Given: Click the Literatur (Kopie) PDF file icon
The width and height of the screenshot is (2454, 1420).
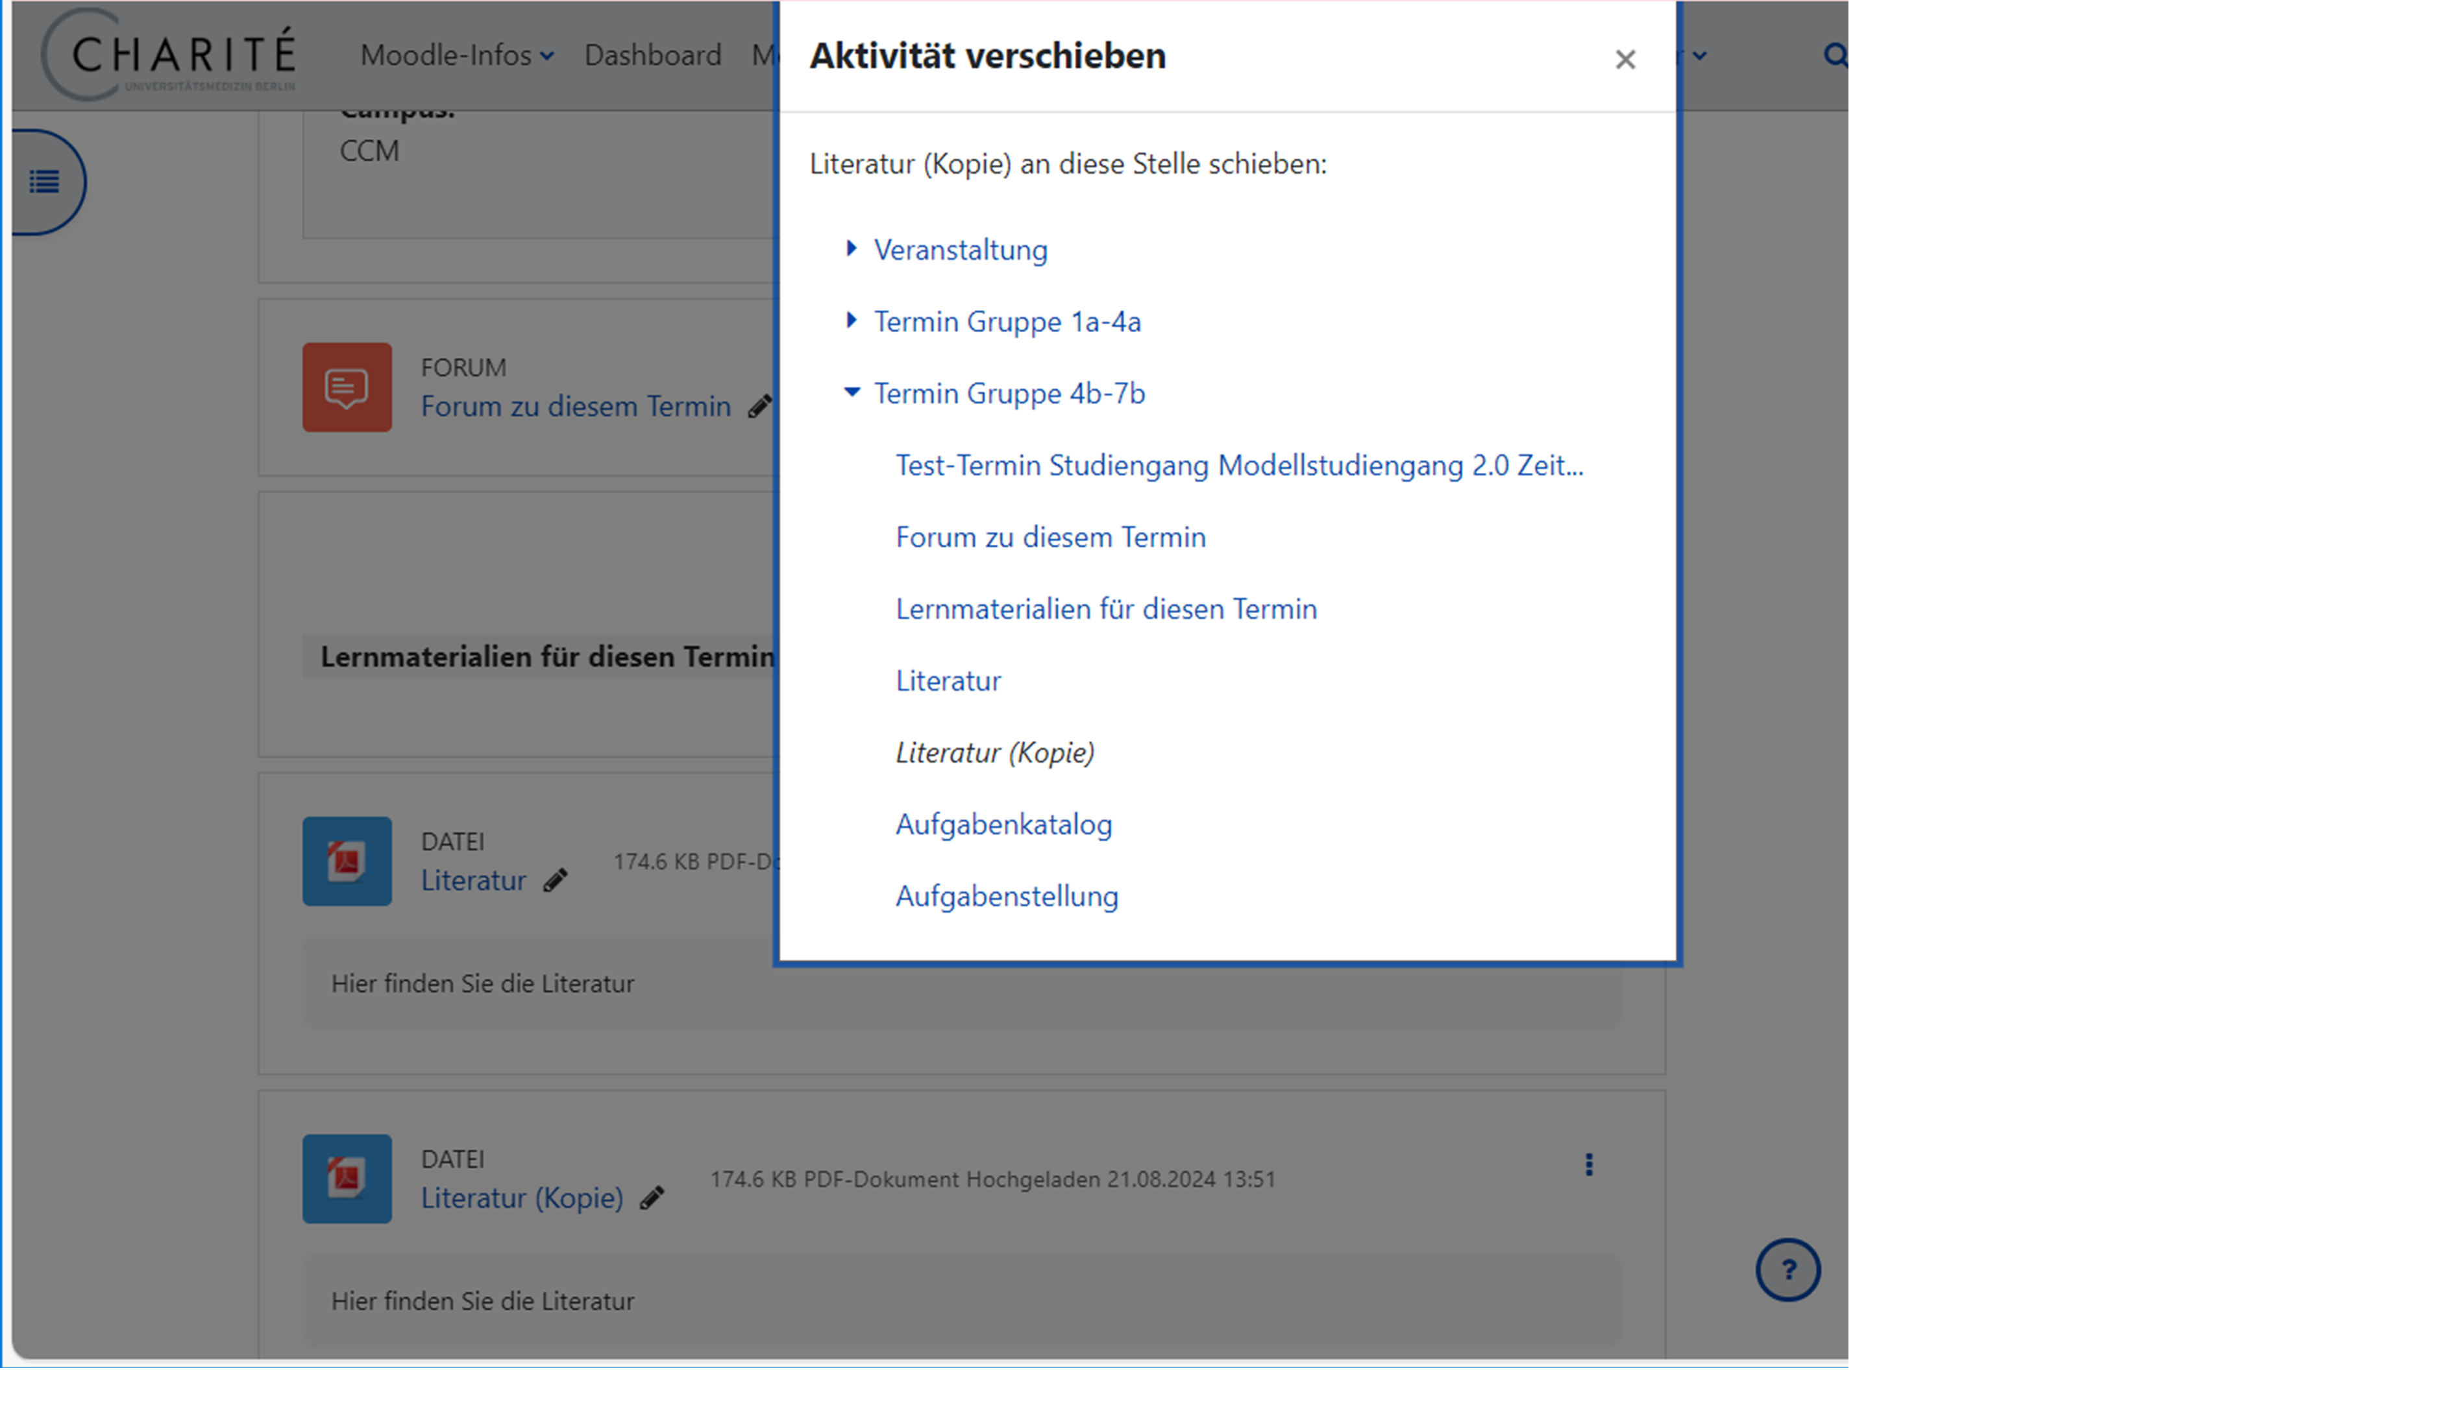Looking at the screenshot, I should pos(347,1179).
